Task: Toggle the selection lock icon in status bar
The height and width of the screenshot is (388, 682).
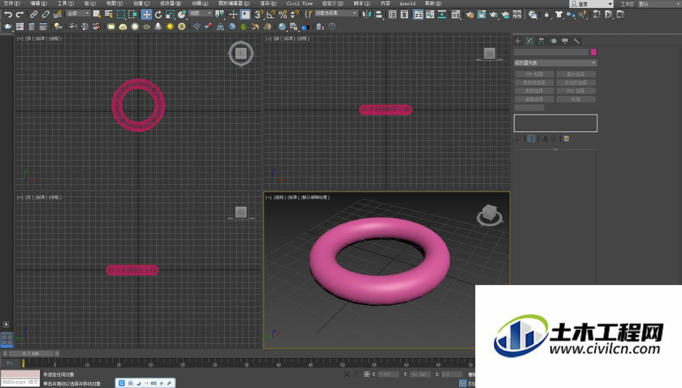Action: point(356,374)
